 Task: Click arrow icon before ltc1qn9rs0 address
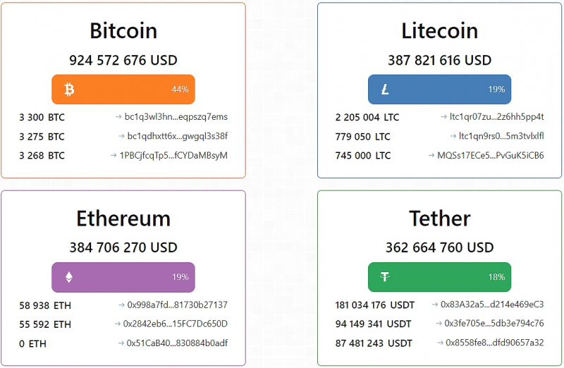pos(453,136)
